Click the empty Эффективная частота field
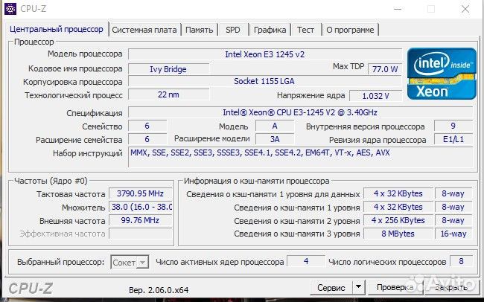 pos(141,234)
